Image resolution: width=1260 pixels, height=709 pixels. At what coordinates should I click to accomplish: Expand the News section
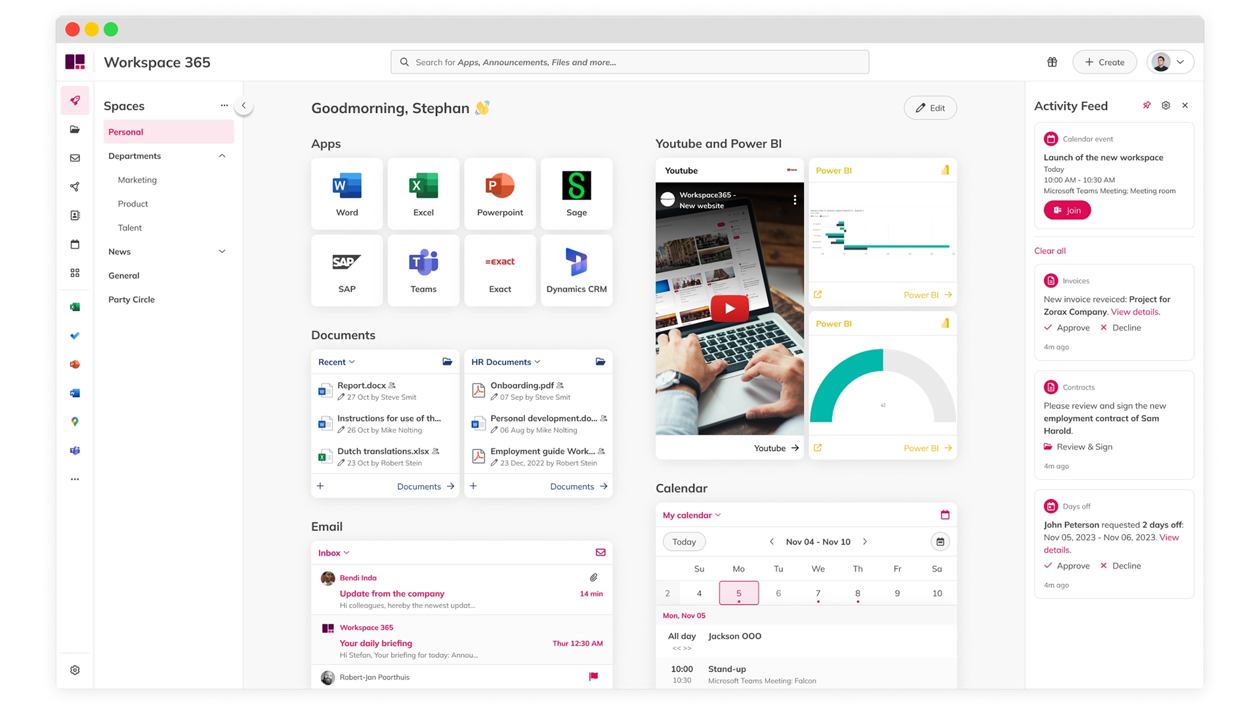tap(222, 251)
